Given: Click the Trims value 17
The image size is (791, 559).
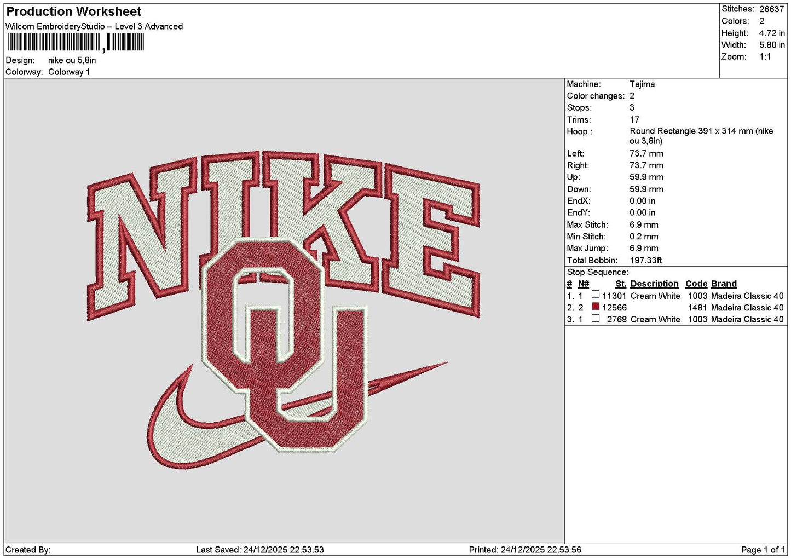Looking at the screenshot, I should click(x=634, y=119).
